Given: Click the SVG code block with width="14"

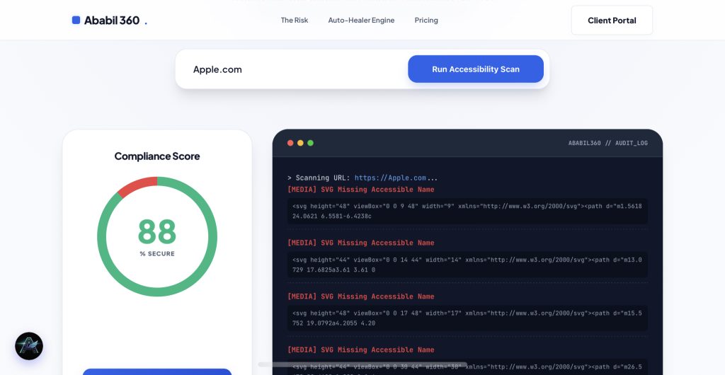Looking at the screenshot, I should point(467,264).
